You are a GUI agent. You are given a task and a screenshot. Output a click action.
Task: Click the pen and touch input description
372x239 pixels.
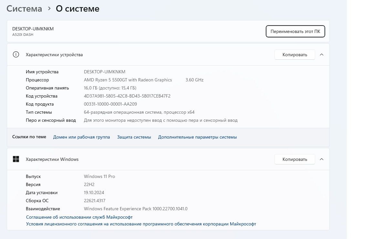click(160, 120)
